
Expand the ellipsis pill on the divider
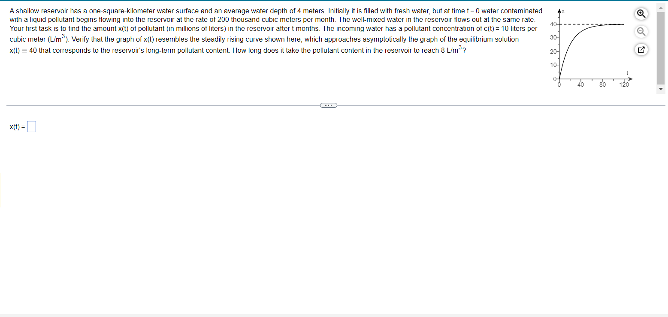click(x=329, y=105)
